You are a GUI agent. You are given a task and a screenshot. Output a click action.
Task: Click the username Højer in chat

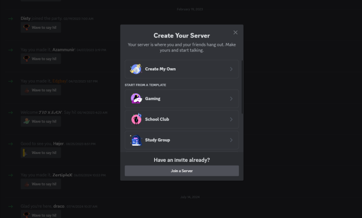click(x=58, y=144)
